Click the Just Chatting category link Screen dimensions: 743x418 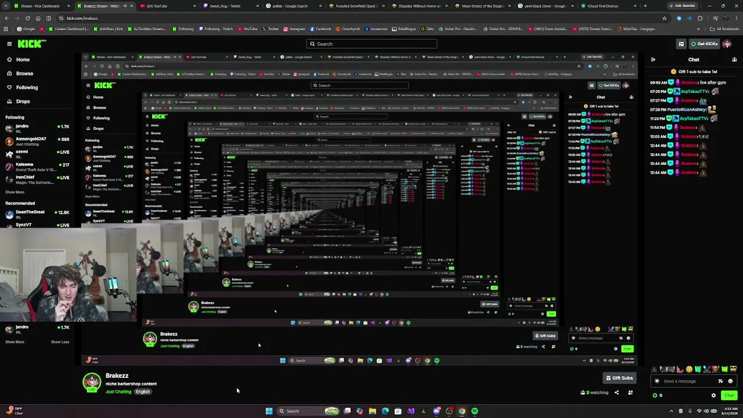(118, 392)
